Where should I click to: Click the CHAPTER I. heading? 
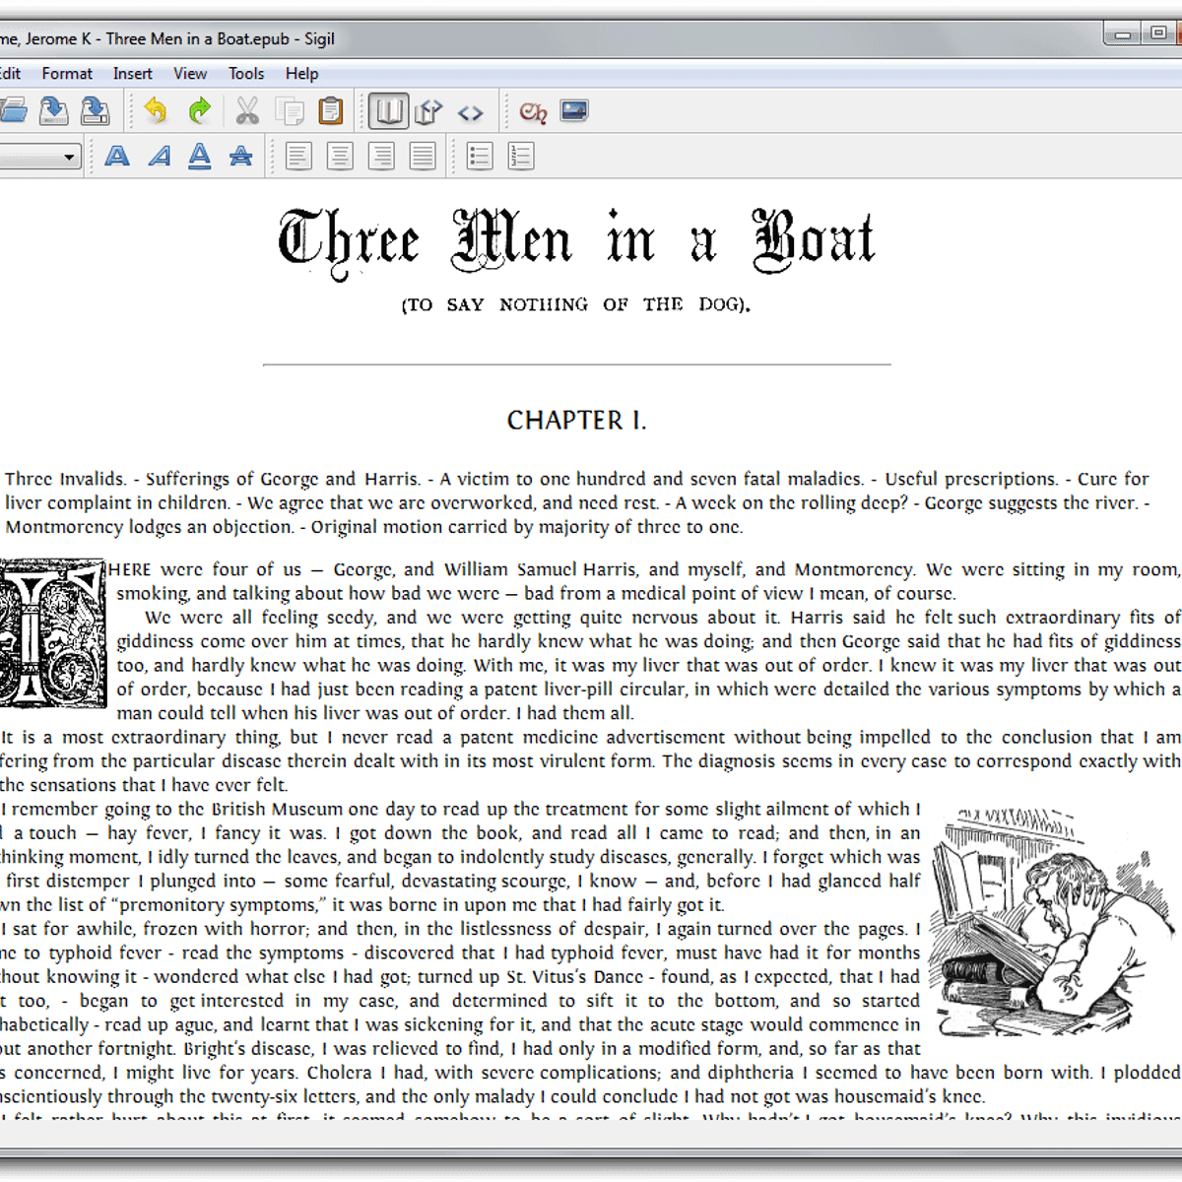pos(576,421)
